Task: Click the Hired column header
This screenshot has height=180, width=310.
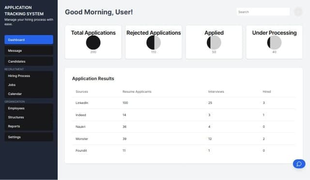Action: pyautogui.click(x=267, y=91)
